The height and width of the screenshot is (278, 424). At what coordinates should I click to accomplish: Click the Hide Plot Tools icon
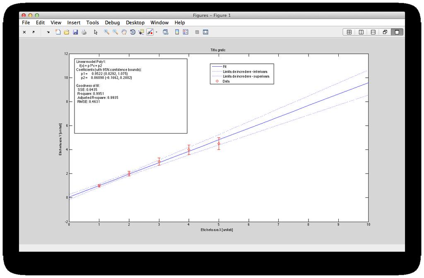click(197, 32)
